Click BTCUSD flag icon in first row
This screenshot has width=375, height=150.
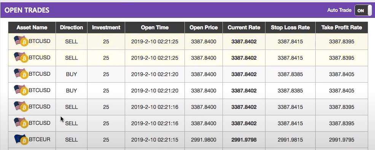[21, 41]
